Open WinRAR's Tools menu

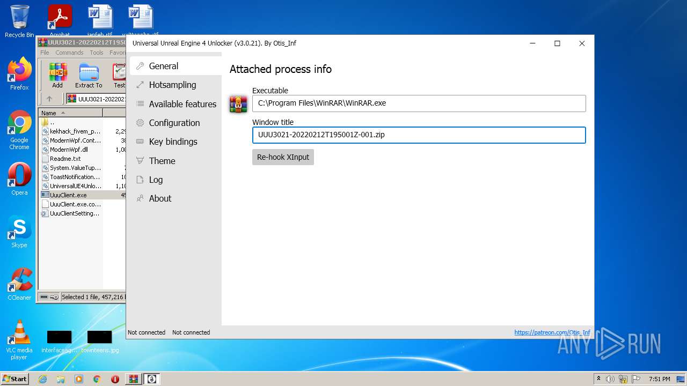click(x=97, y=53)
